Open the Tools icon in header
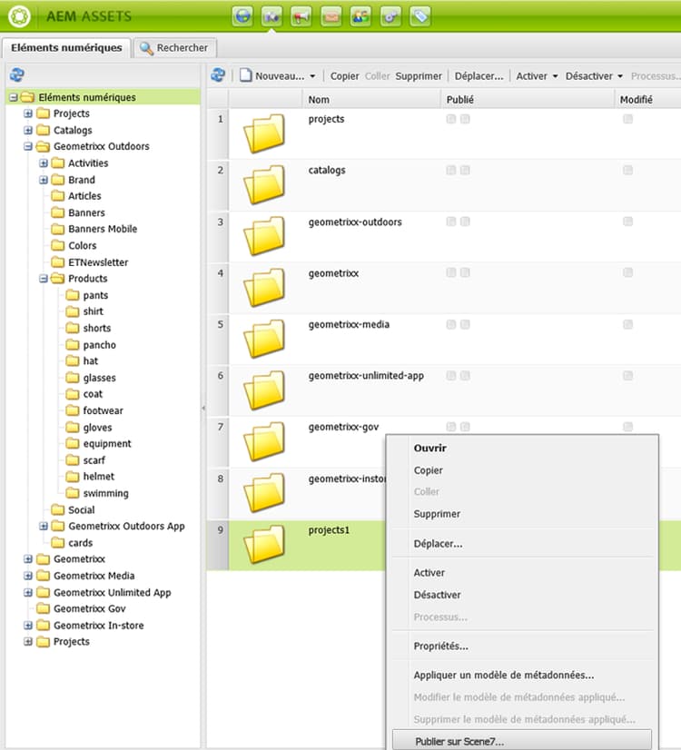681x750 pixels. tap(390, 16)
